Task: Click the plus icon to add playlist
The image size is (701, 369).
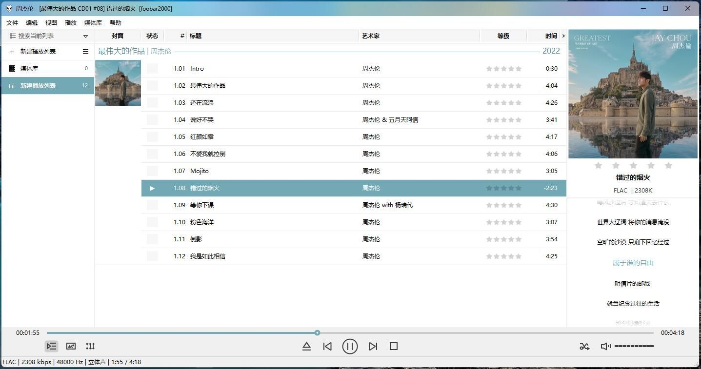Action: [x=12, y=52]
